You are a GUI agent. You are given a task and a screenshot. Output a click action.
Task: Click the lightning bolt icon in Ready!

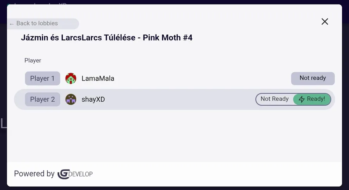click(302, 99)
